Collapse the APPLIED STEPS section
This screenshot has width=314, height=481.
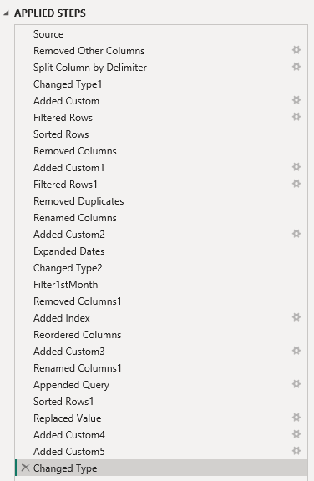tap(6, 13)
